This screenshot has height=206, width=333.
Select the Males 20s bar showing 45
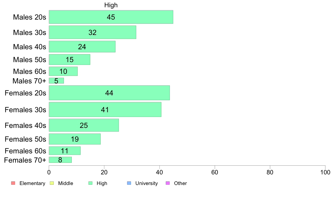pos(111,17)
